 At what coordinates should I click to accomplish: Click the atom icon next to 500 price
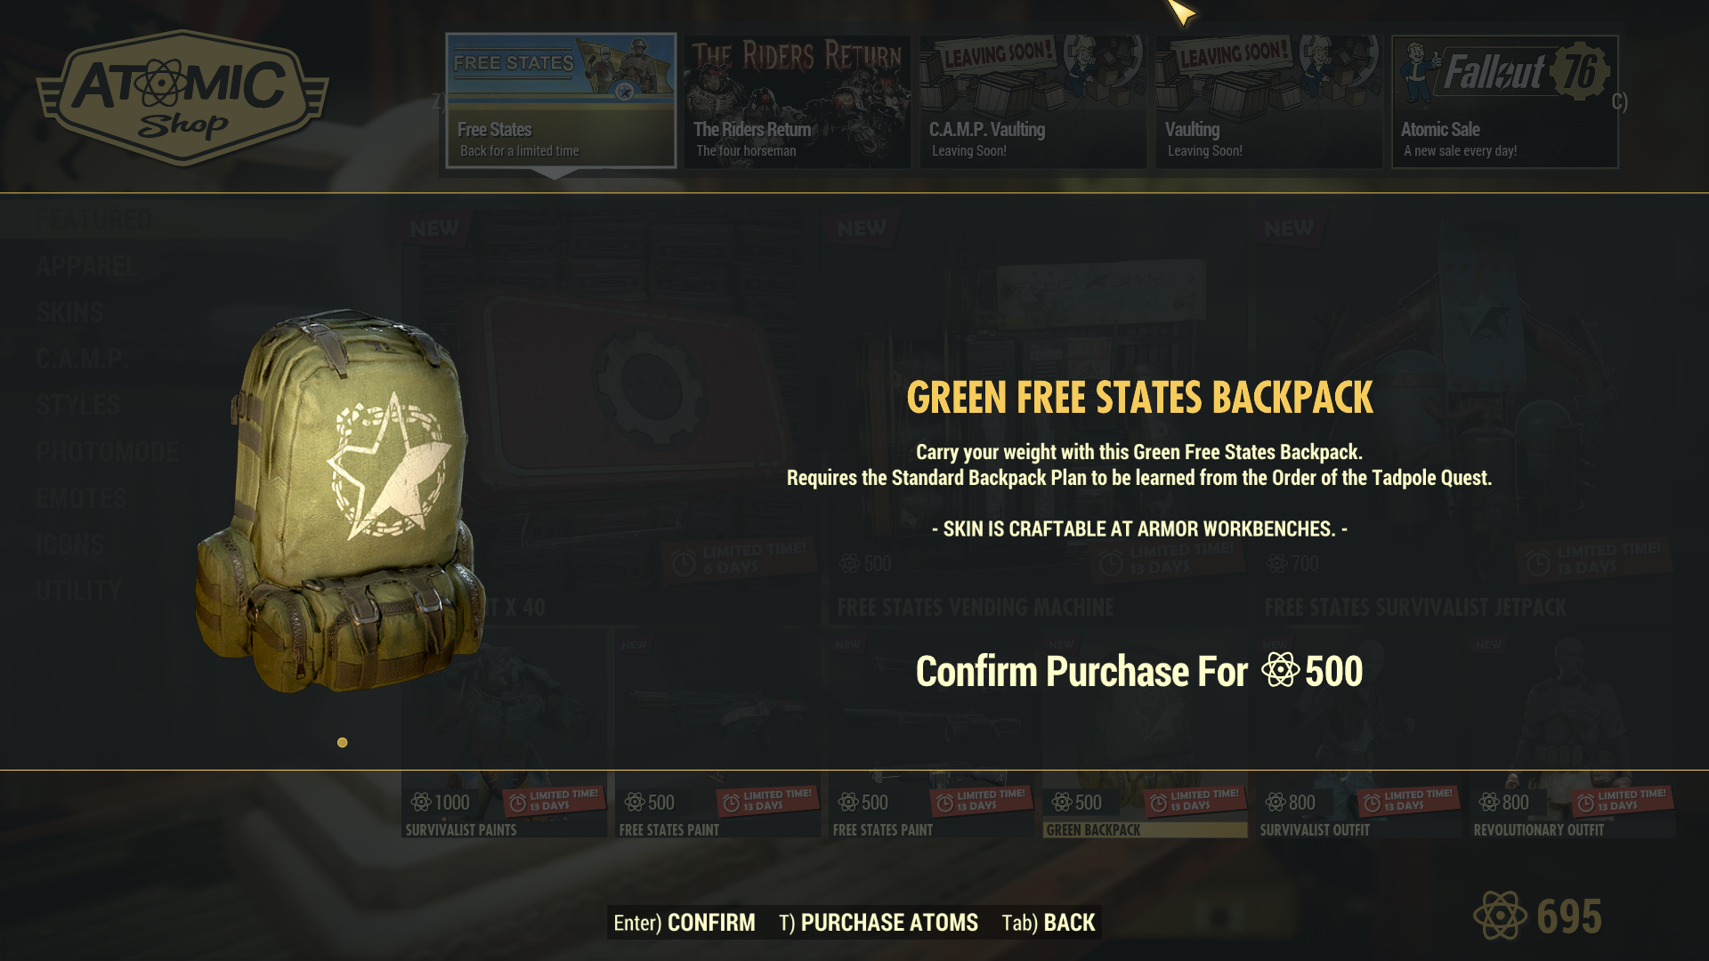coord(1280,670)
